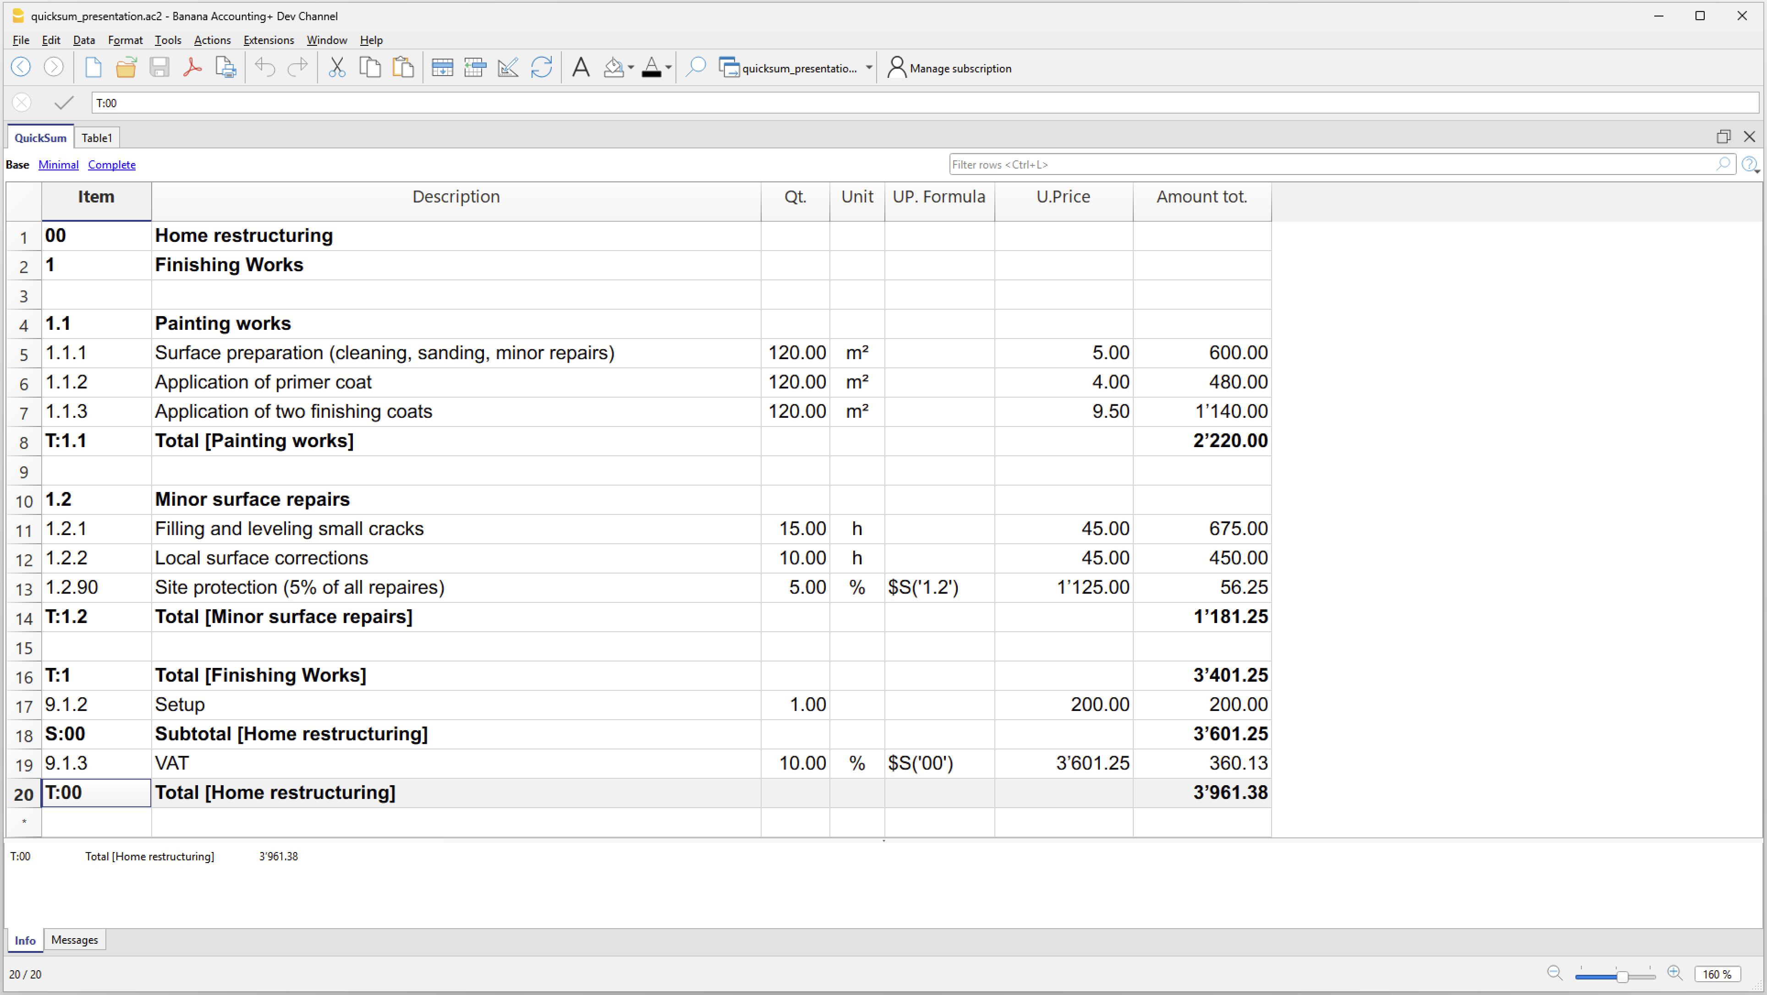Image resolution: width=1767 pixels, height=995 pixels.
Task: Click the Find magnifier icon in toolbar
Action: [x=696, y=67]
